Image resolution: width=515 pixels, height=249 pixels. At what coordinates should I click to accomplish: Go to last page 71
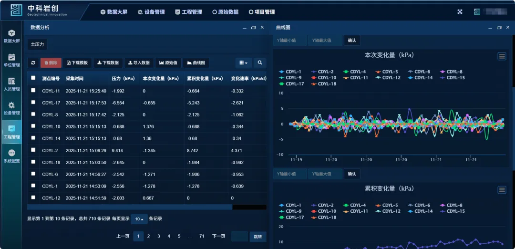(x=202, y=236)
